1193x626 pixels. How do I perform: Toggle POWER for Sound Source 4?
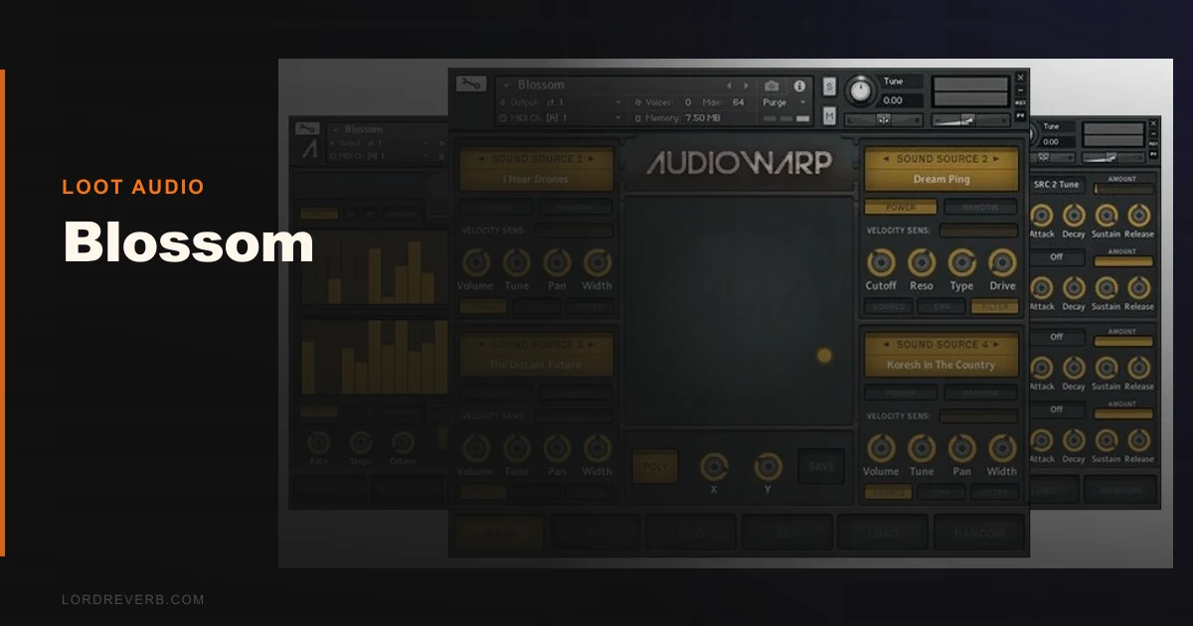[900, 393]
